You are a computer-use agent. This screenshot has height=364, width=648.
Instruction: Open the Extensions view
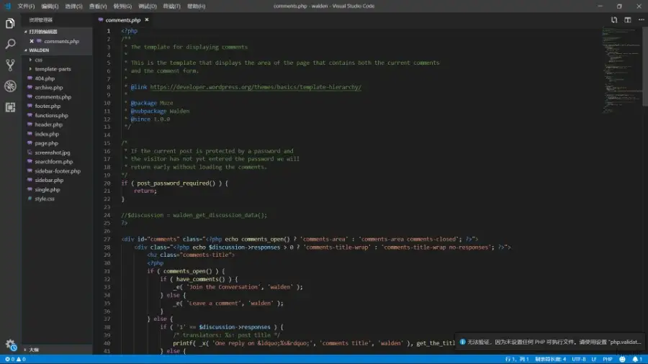[x=10, y=107]
